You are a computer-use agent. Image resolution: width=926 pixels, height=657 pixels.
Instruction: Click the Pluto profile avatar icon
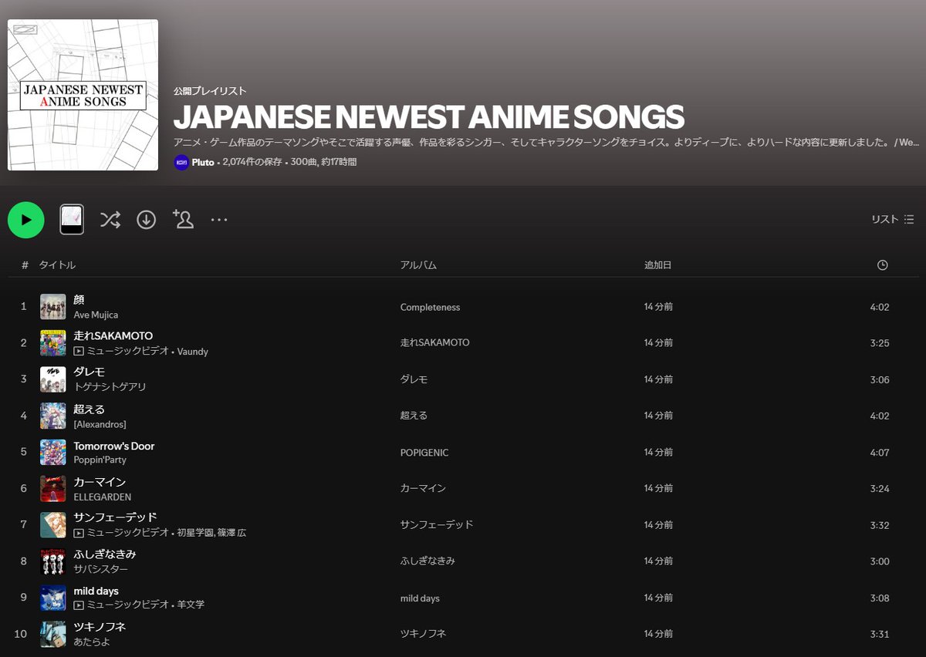pyautogui.click(x=181, y=163)
